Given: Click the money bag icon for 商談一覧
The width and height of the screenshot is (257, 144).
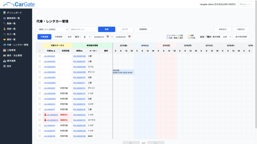Looking at the screenshot, I should (x=5, y=29).
